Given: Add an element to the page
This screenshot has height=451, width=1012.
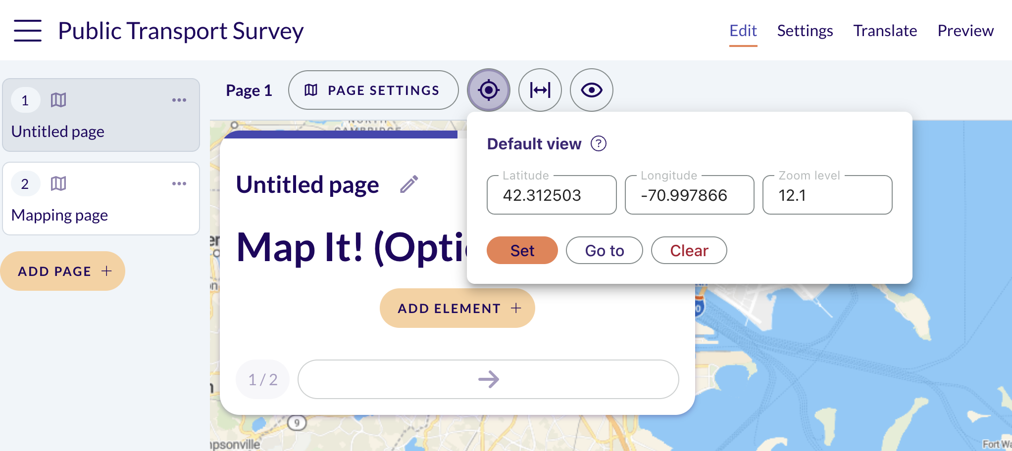Looking at the screenshot, I should pos(457,308).
